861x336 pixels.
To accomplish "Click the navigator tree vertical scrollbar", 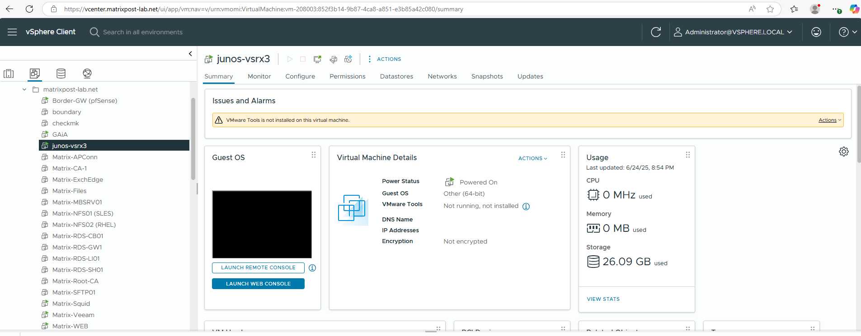I will [x=193, y=139].
